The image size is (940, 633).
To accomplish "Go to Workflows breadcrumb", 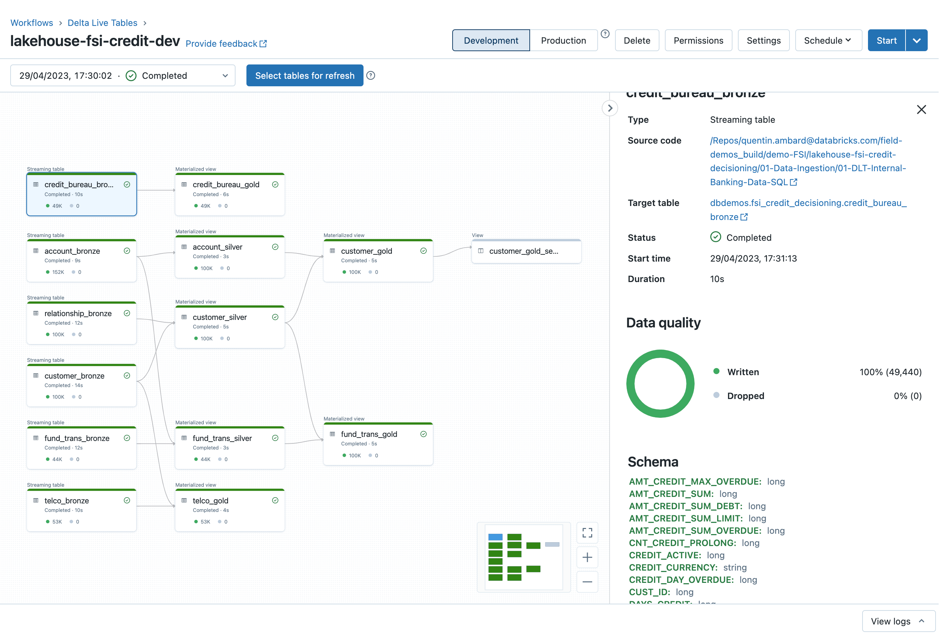I will (x=31, y=23).
